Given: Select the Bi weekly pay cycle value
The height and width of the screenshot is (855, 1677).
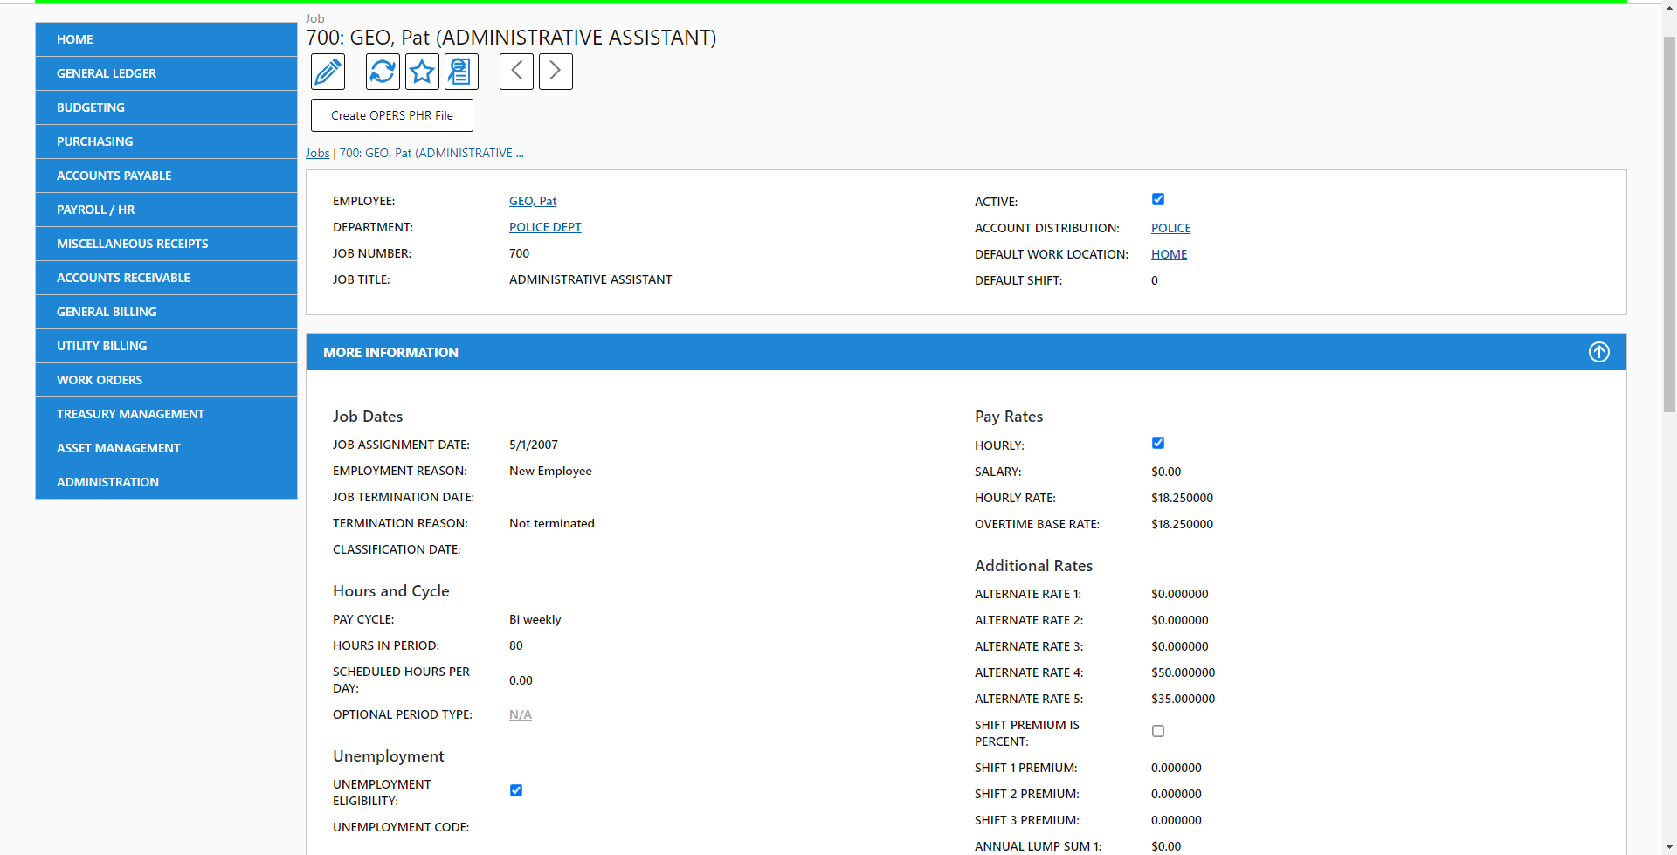Looking at the screenshot, I should pyautogui.click(x=535, y=619).
